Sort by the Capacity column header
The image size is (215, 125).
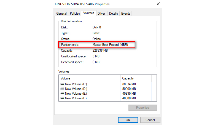(136, 78)
